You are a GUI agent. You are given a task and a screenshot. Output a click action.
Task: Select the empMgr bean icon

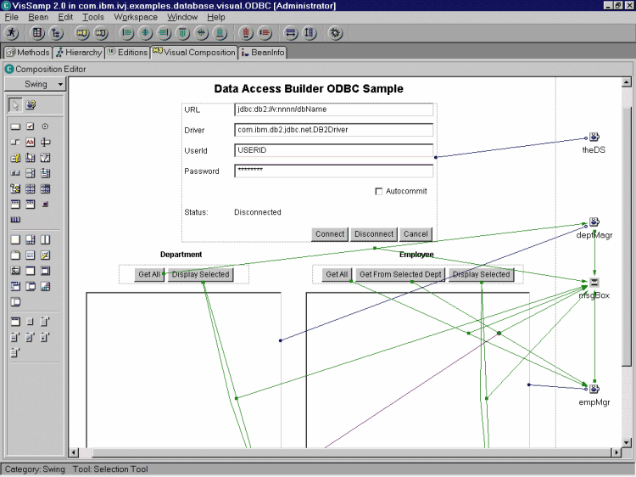594,389
